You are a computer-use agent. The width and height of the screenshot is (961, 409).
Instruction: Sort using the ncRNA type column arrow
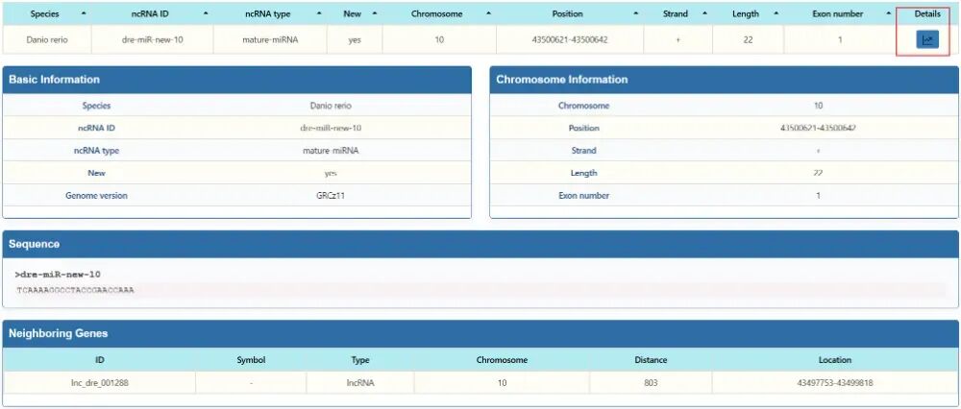point(319,13)
